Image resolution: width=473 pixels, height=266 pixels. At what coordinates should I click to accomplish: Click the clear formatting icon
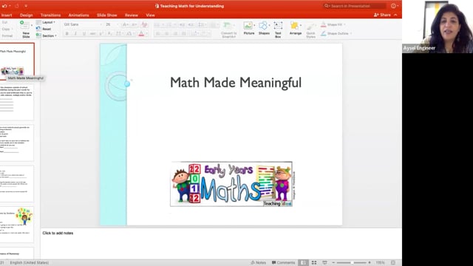click(144, 24)
